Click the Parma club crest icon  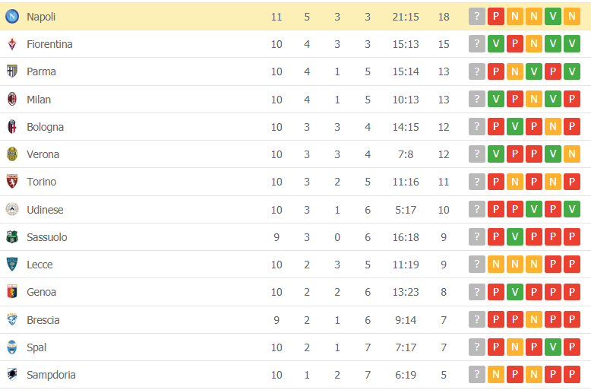pos(12,71)
